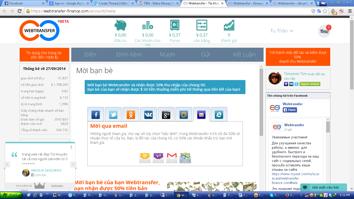Click the Webtransfer logo
This screenshot has width=354, height=199.
[x=39, y=30]
